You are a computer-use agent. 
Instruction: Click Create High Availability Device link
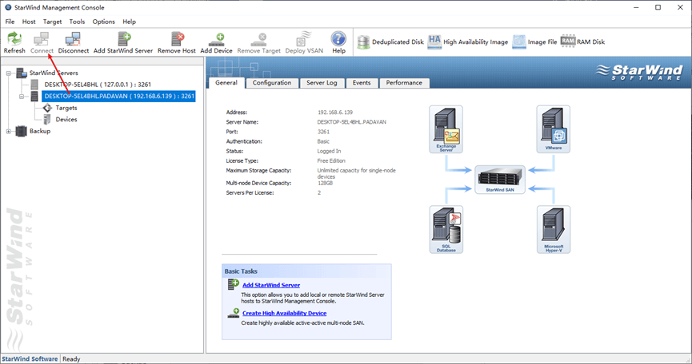pyautogui.click(x=284, y=314)
